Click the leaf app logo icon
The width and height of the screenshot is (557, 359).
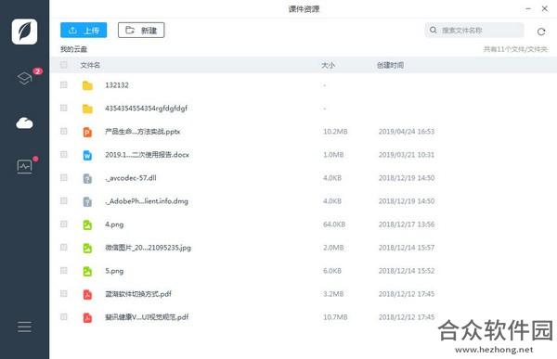click(24, 32)
